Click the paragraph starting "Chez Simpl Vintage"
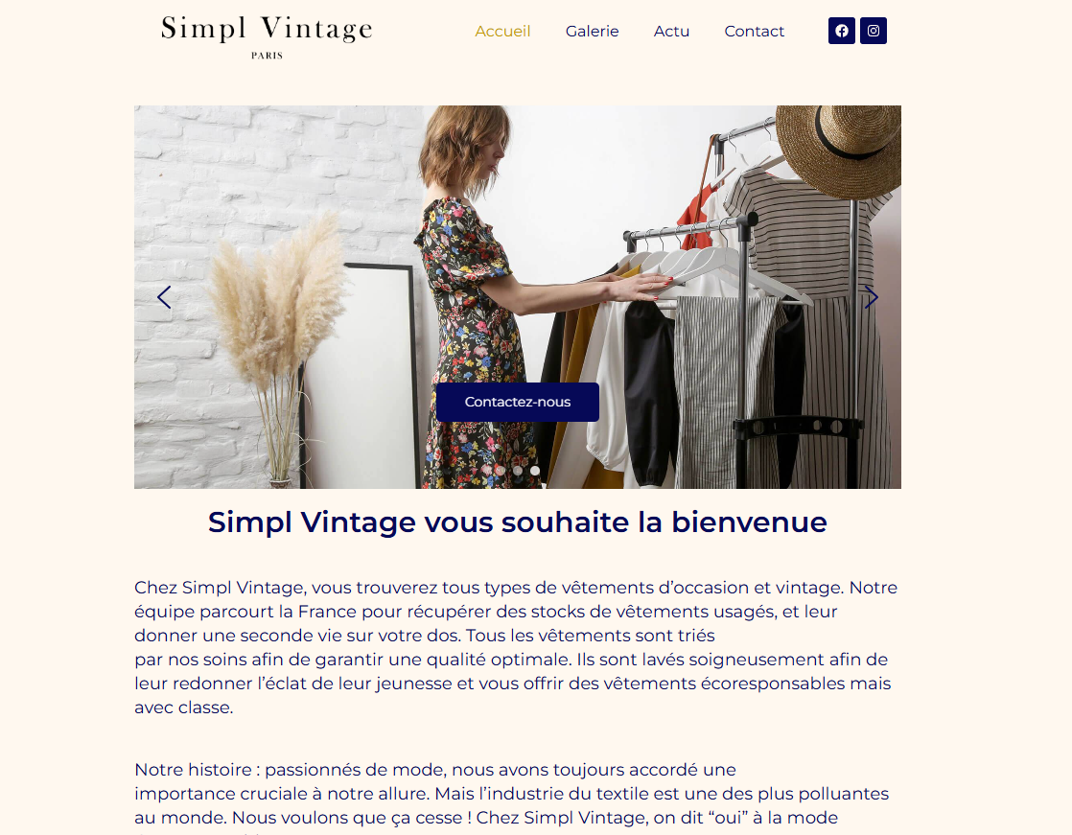Image resolution: width=1072 pixels, height=835 pixels. [517, 647]
